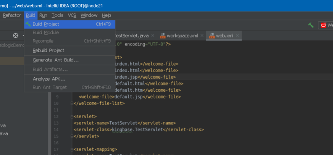333x155 pixels.
Task: Click the locate target icon in Project panel
Action: tap(16, 36)
